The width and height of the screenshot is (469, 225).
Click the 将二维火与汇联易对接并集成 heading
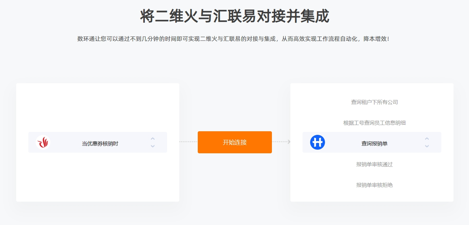pyautogui.click(x=235, y=16)
